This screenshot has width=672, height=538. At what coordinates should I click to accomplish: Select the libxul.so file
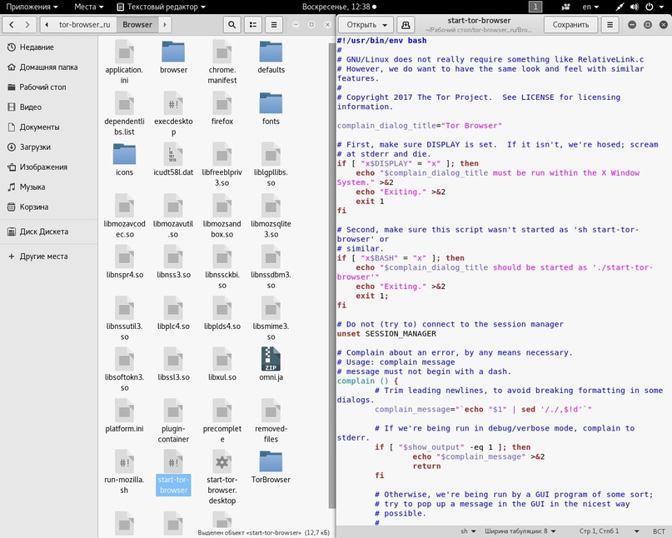[222, 365]
